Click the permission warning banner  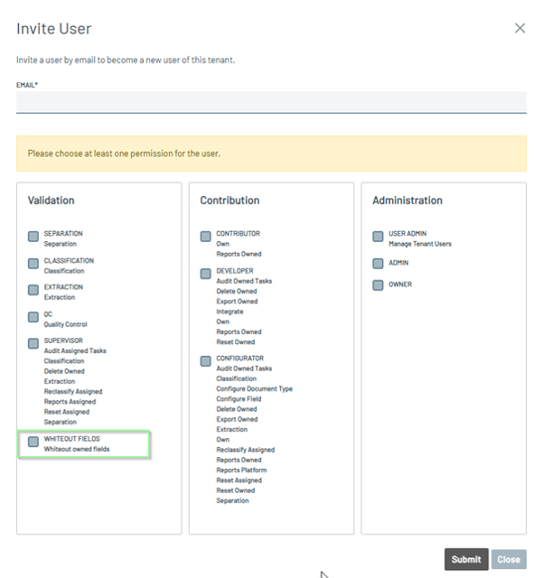tap(271, 154)
